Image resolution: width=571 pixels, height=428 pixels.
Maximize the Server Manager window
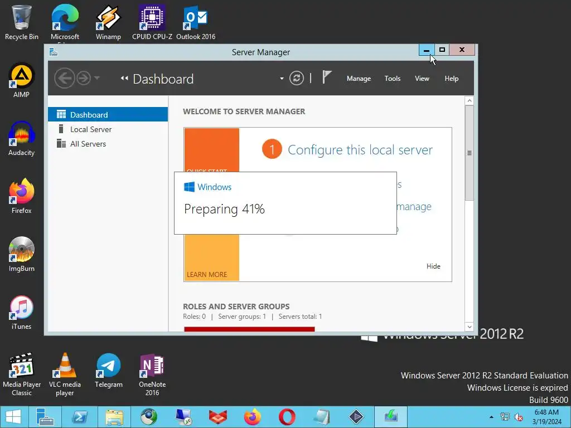pyautogui.click(x=442, y=50)
